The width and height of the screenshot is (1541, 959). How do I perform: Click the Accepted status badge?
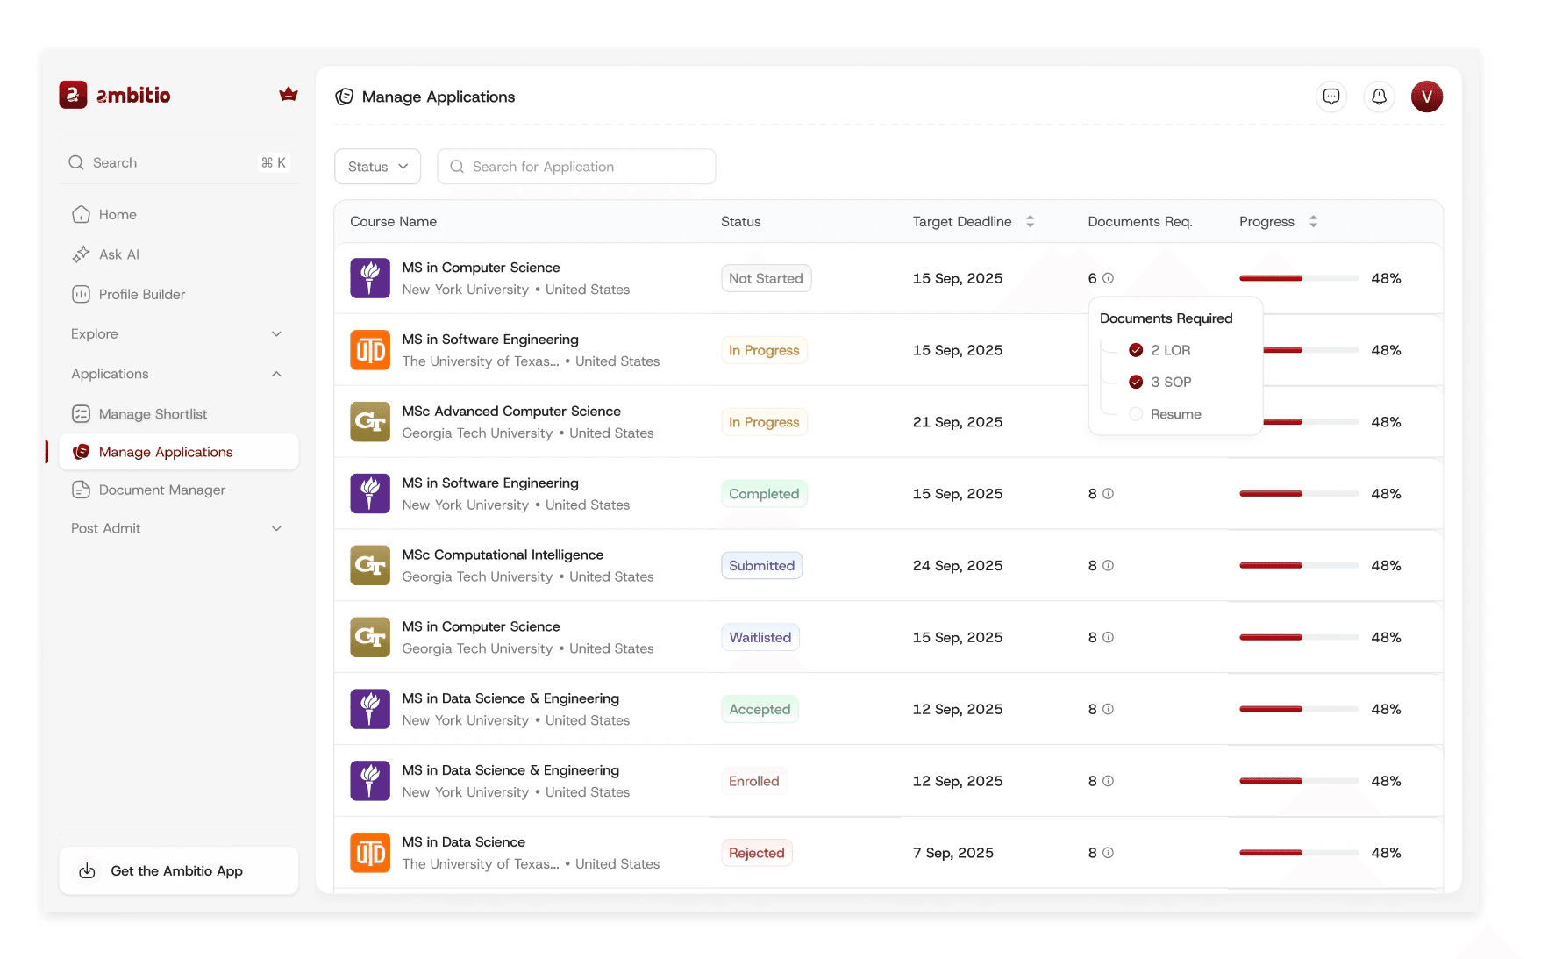[760, 709]
